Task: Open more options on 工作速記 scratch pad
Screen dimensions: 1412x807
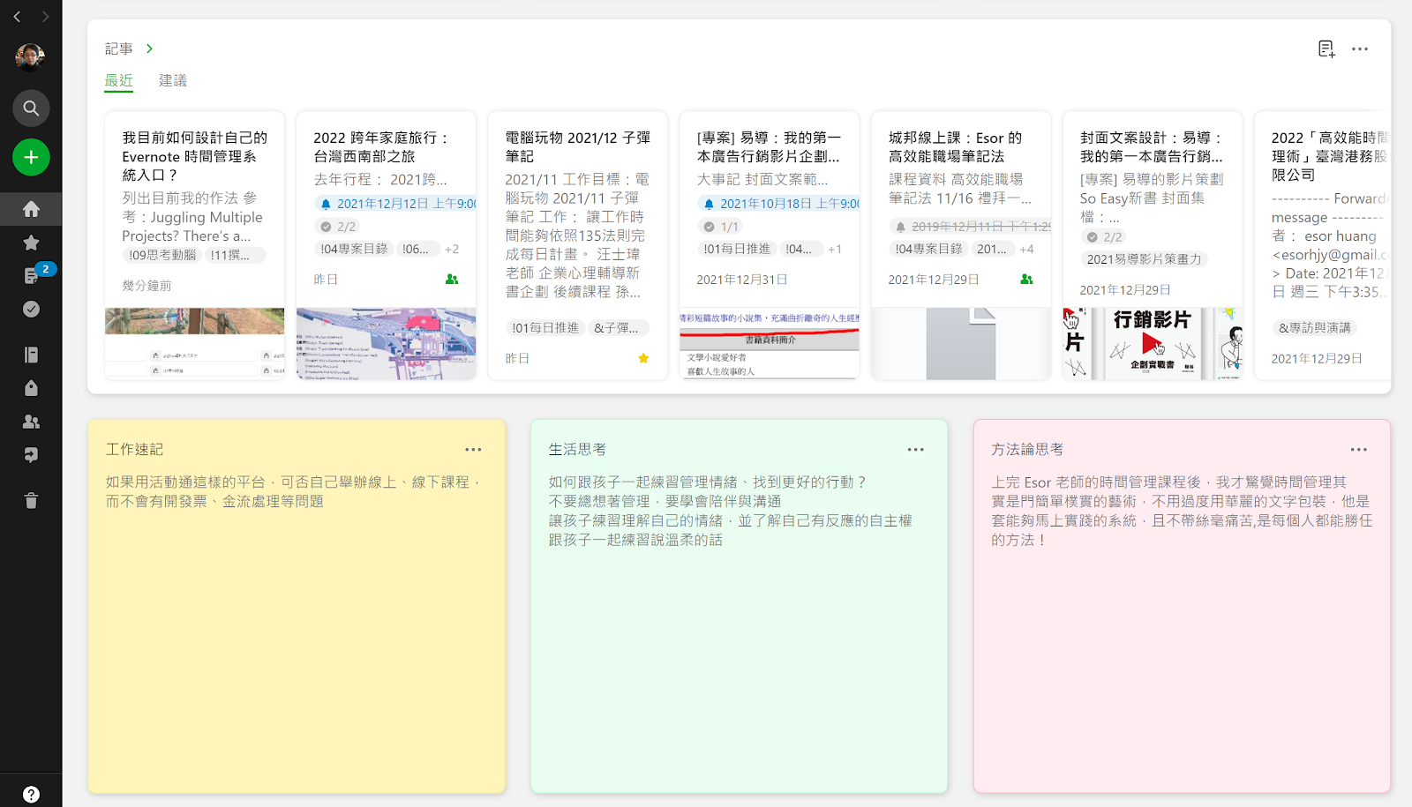Action: click(x=474, y=450)
